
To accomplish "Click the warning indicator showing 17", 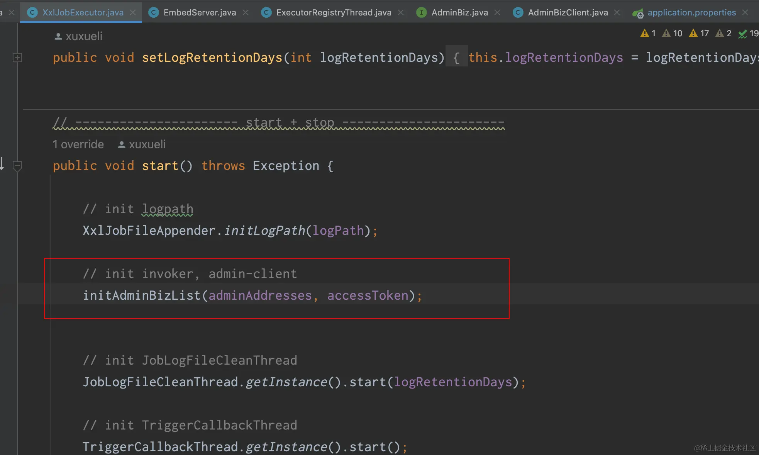I will (x=699, y=34).
